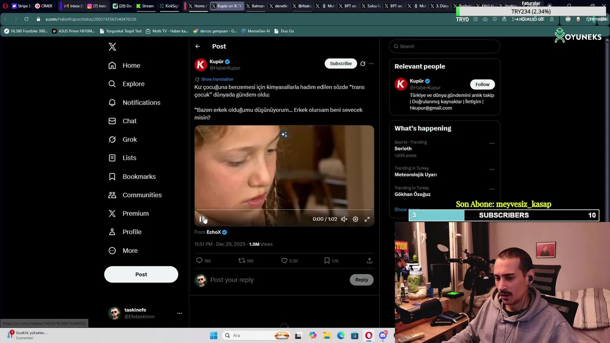Open the Windows Start menu

pos(213,335)
